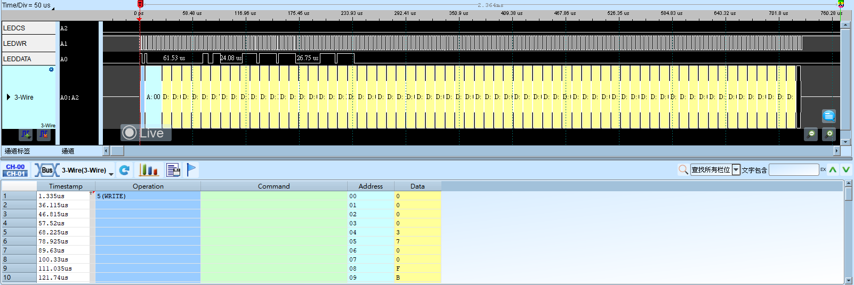
Task: Select data value B in row 10
Action: 417,278
